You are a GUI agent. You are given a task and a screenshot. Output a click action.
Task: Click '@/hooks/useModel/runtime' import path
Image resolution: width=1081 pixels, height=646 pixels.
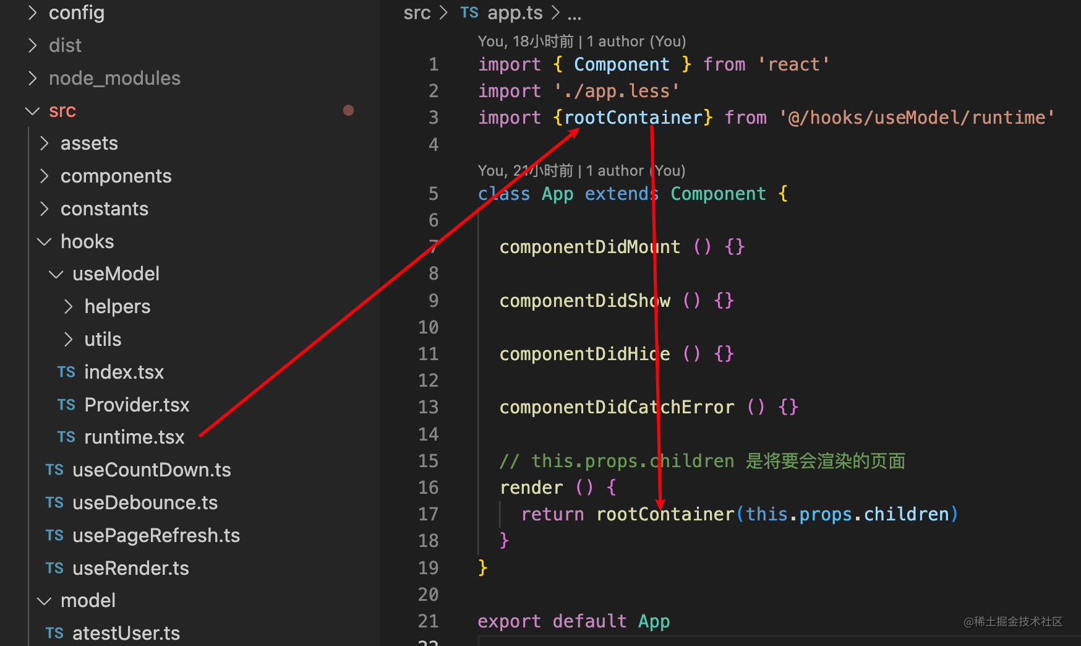(917, 118)
